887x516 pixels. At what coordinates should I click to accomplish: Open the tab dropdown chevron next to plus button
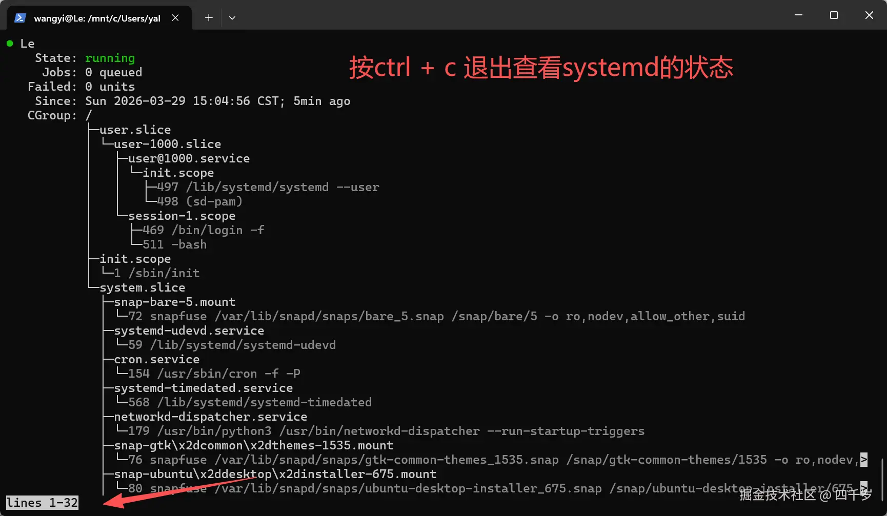(232, 17)
